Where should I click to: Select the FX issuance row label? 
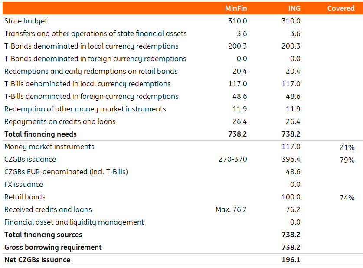tap(23, 184)
